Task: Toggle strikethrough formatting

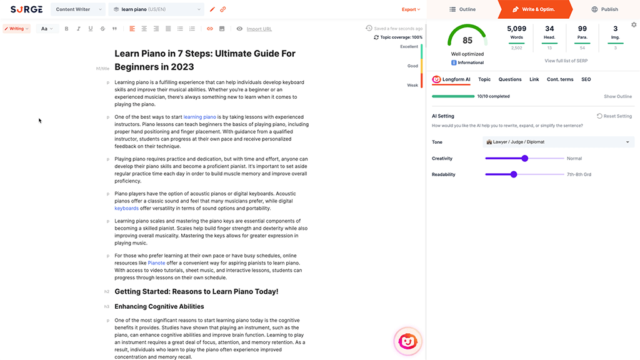Action: click(x=102, y=29)
